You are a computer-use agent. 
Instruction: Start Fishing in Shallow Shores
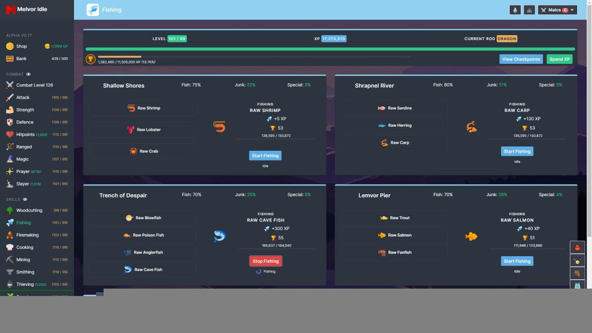click(x=265, y=156)
